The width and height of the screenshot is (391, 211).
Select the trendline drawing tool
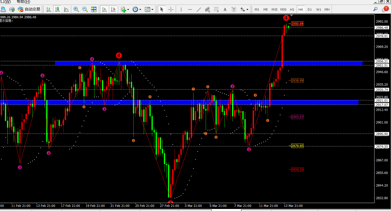click(x=199, y=10)
